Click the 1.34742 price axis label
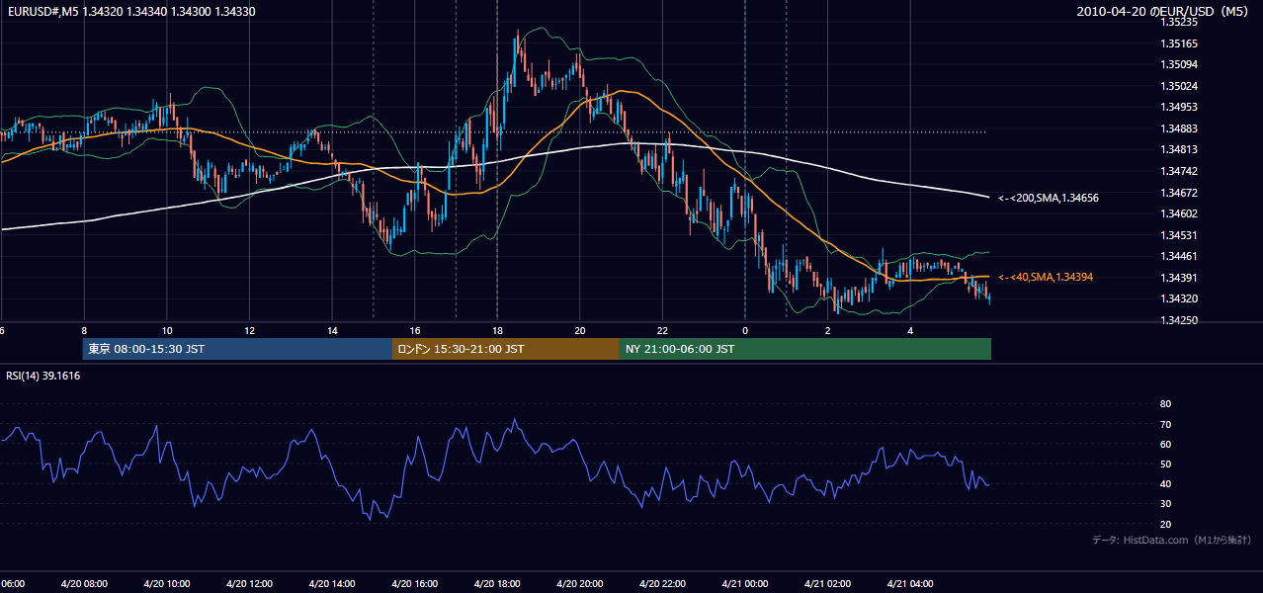 point(1179,171)
